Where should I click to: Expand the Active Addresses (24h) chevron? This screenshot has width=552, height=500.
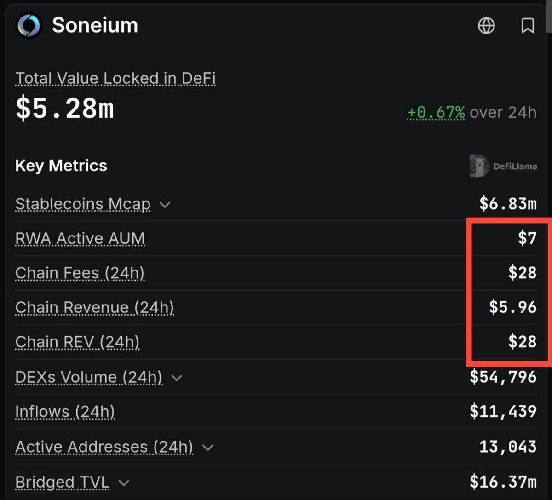[207, 447]
